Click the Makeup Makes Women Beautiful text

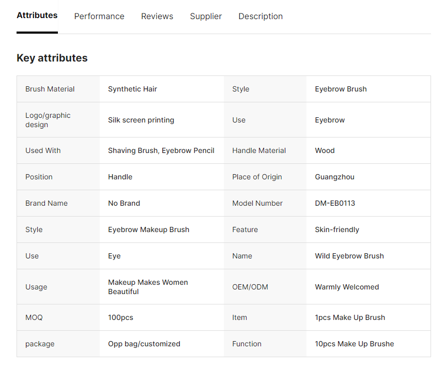(x=148, y=287)
